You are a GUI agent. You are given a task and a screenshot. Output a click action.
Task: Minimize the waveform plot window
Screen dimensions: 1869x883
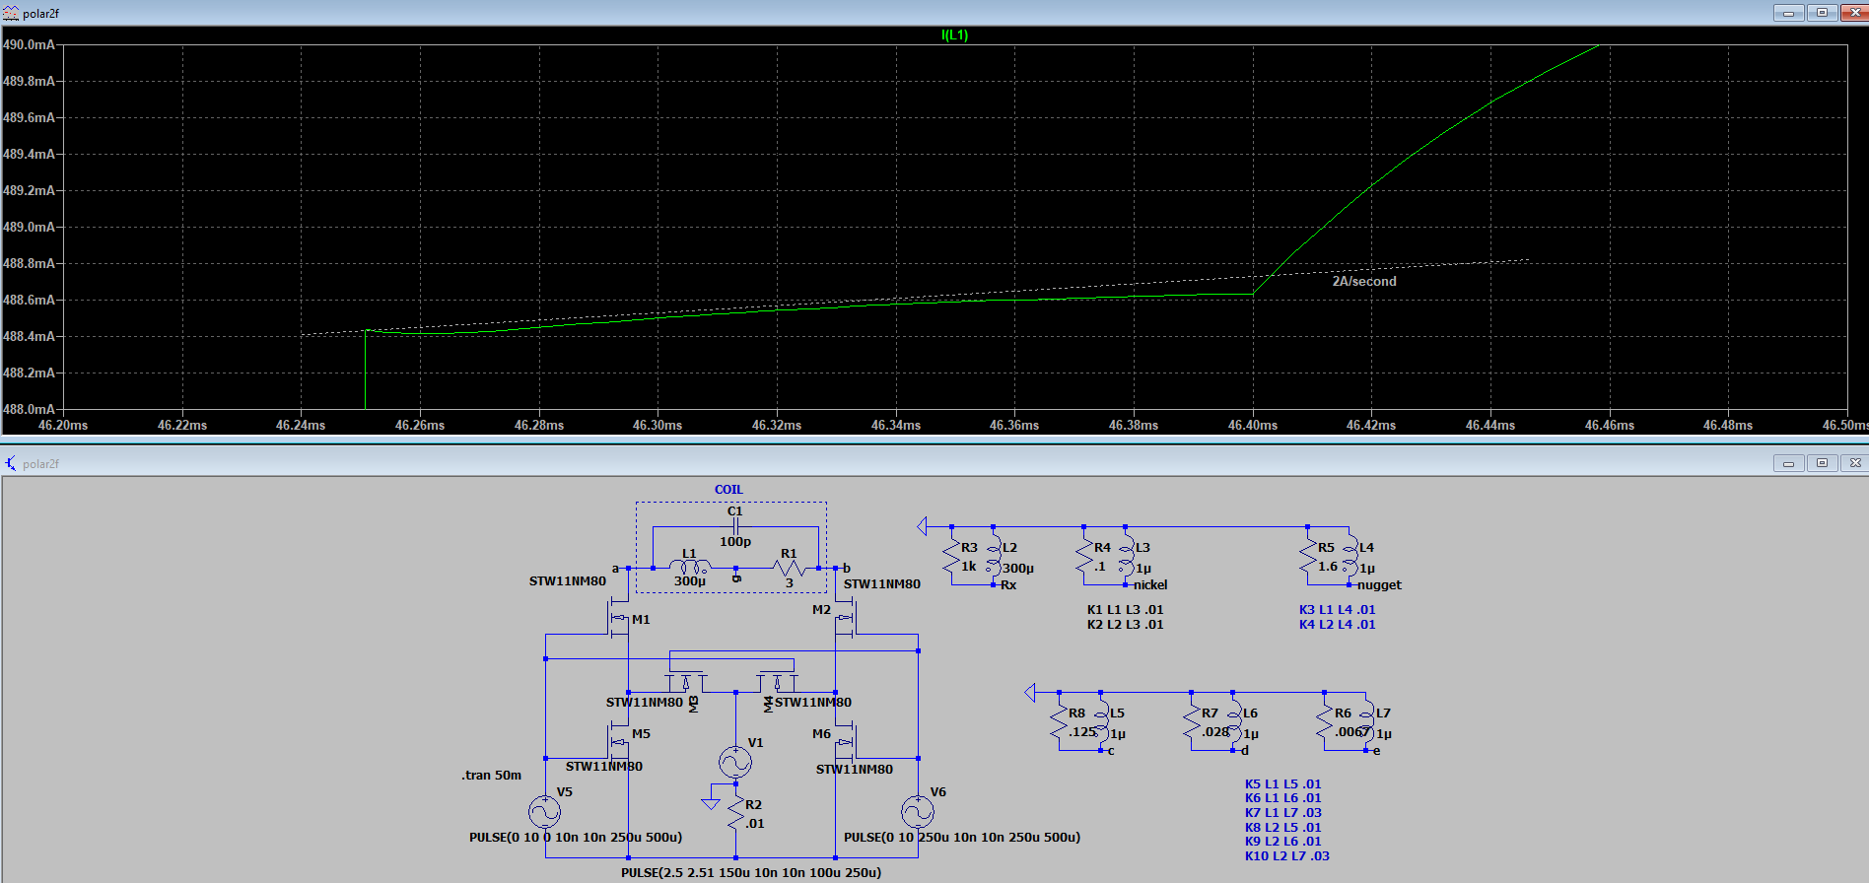click(x=1788, y=13)
